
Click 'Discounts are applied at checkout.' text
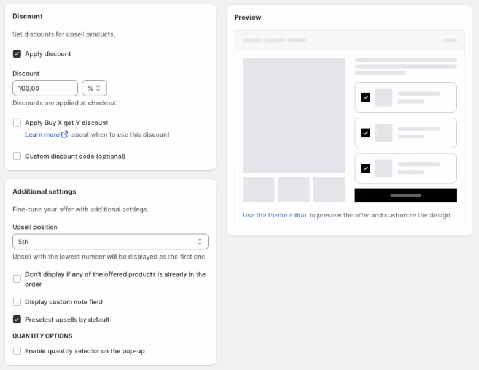point(65,103)
